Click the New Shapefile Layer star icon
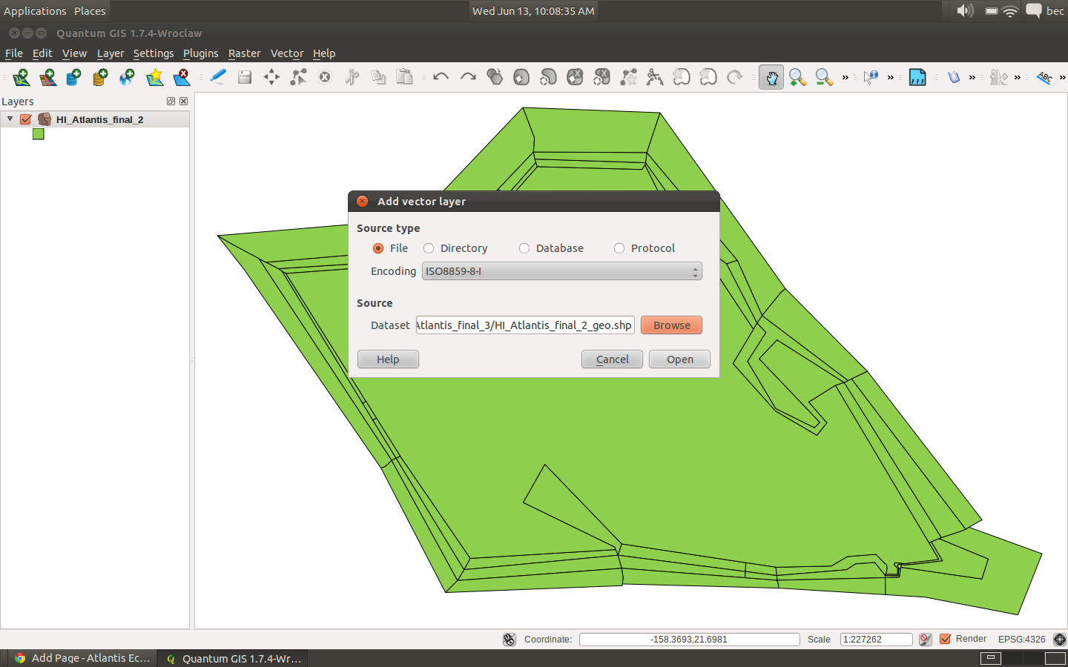Screen dimensions: 1068x667 pos(154,77)
